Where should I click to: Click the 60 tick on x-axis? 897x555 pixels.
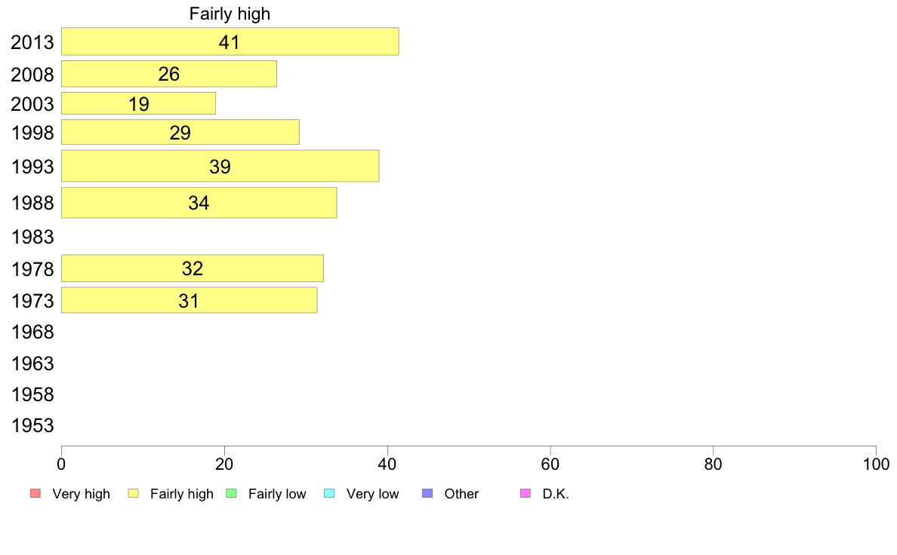tap(550, 464)
